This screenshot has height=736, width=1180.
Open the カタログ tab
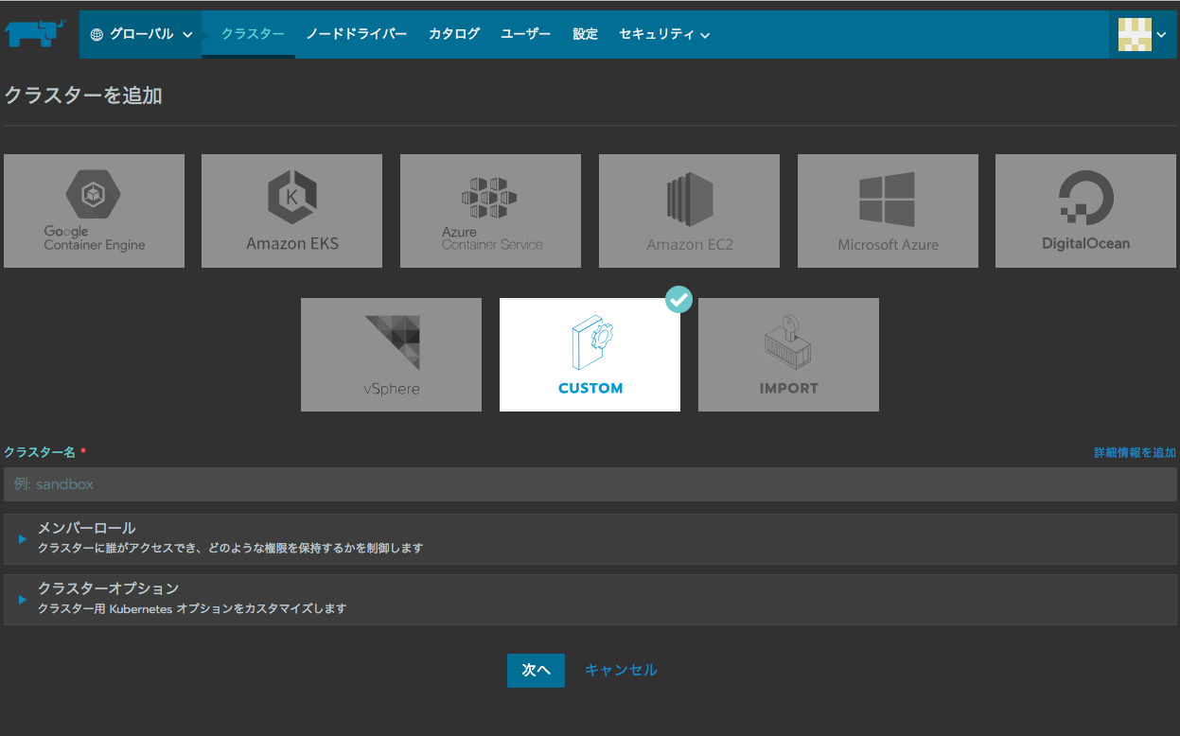tap(454, 34)
